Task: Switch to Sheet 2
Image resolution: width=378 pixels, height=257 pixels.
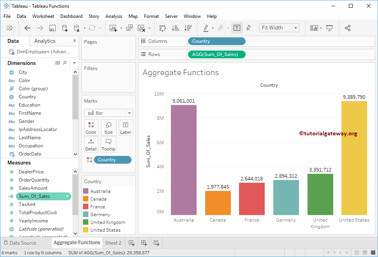Action: tap(113, 242)
